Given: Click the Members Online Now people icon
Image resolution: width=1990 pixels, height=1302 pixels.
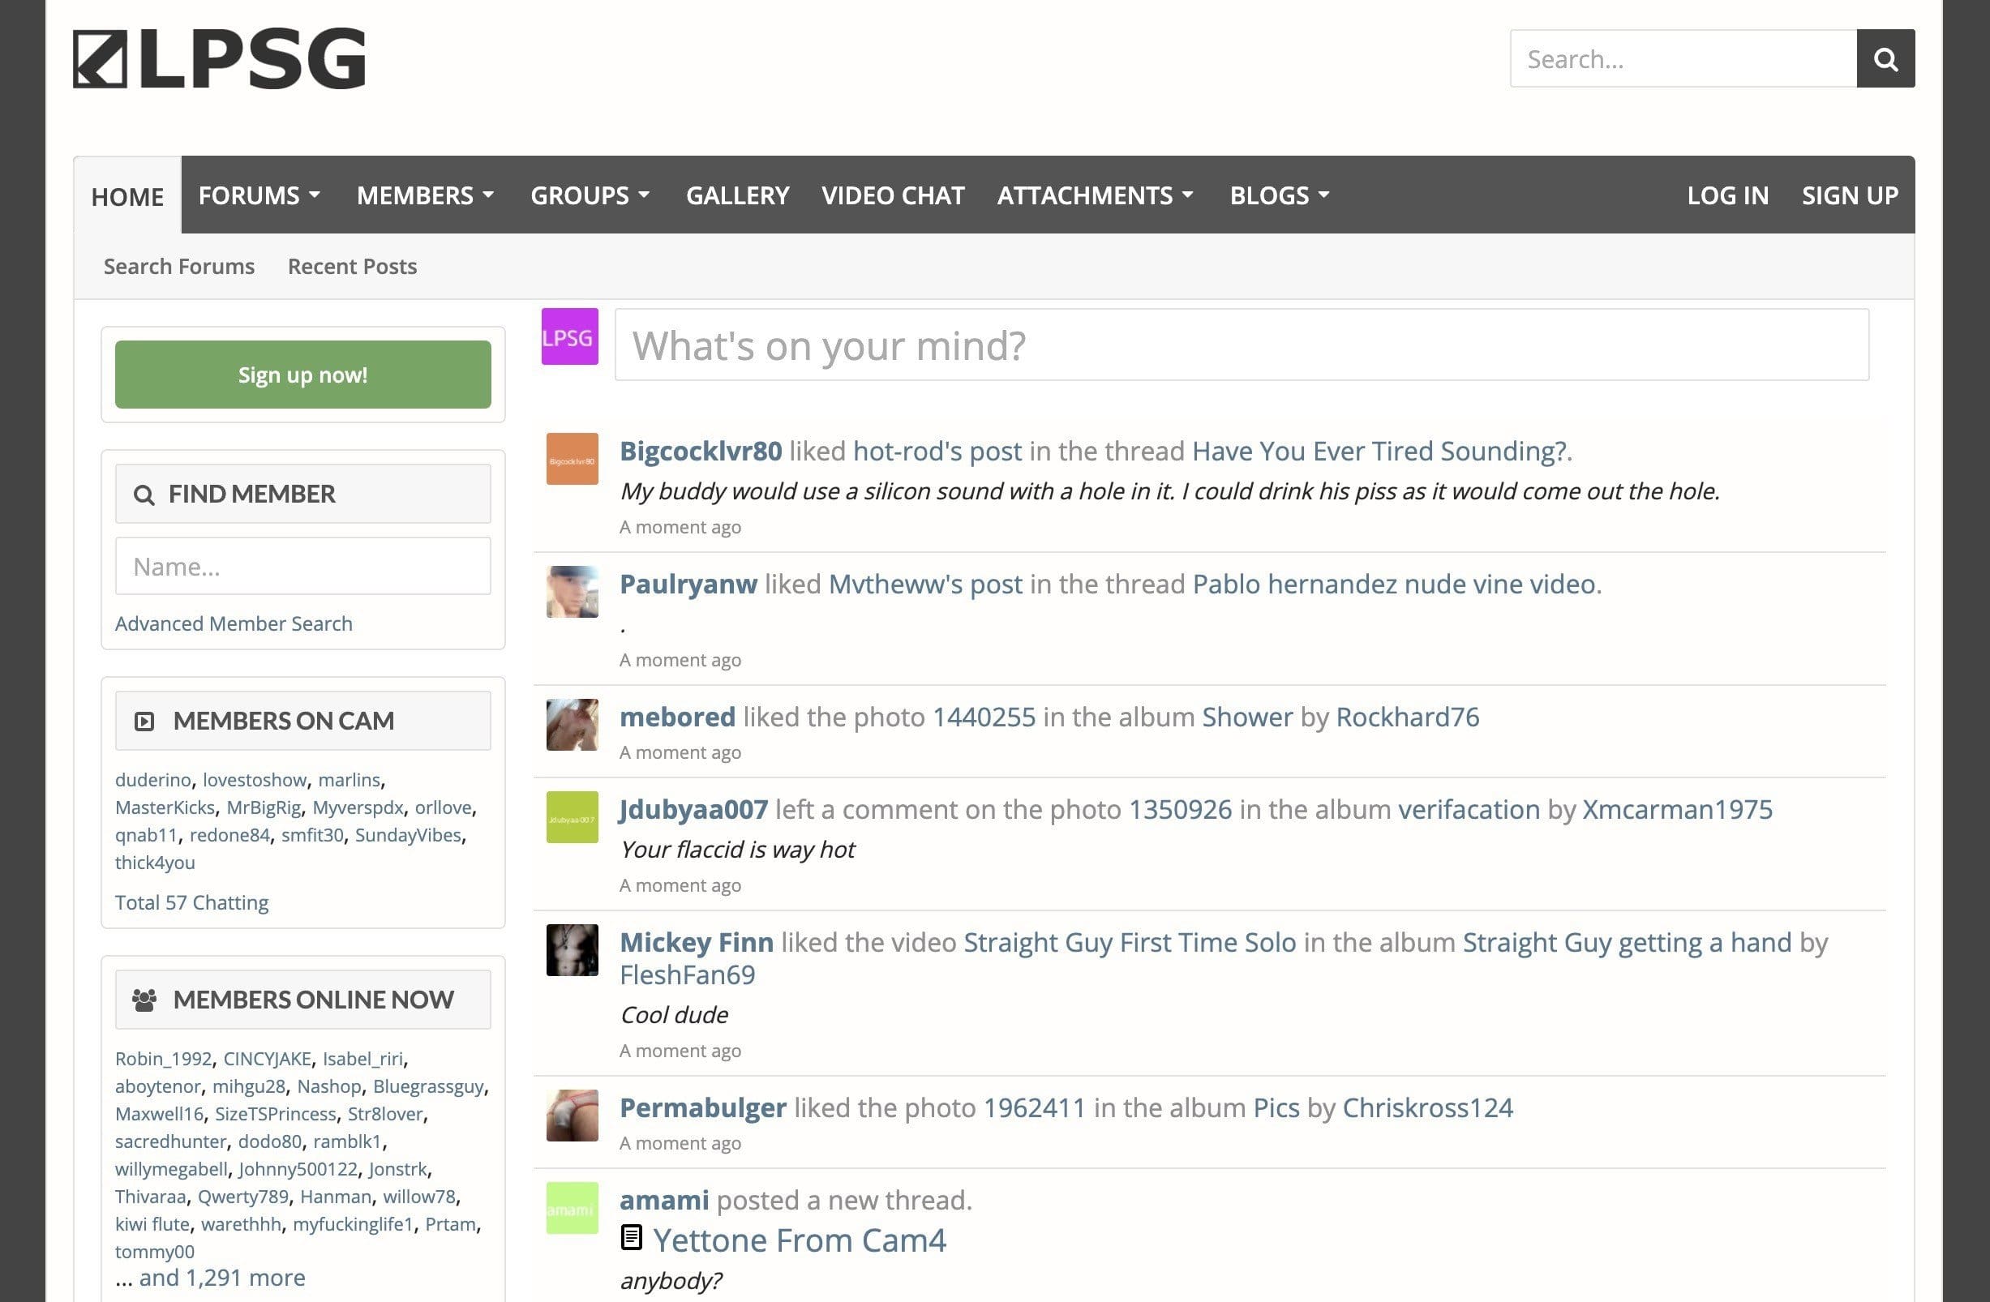Looking at the screenshot, I should click(144, 1000).
